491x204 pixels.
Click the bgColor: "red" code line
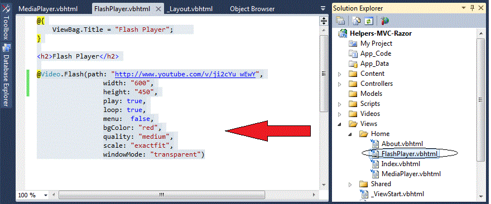[x=132, y=128]
